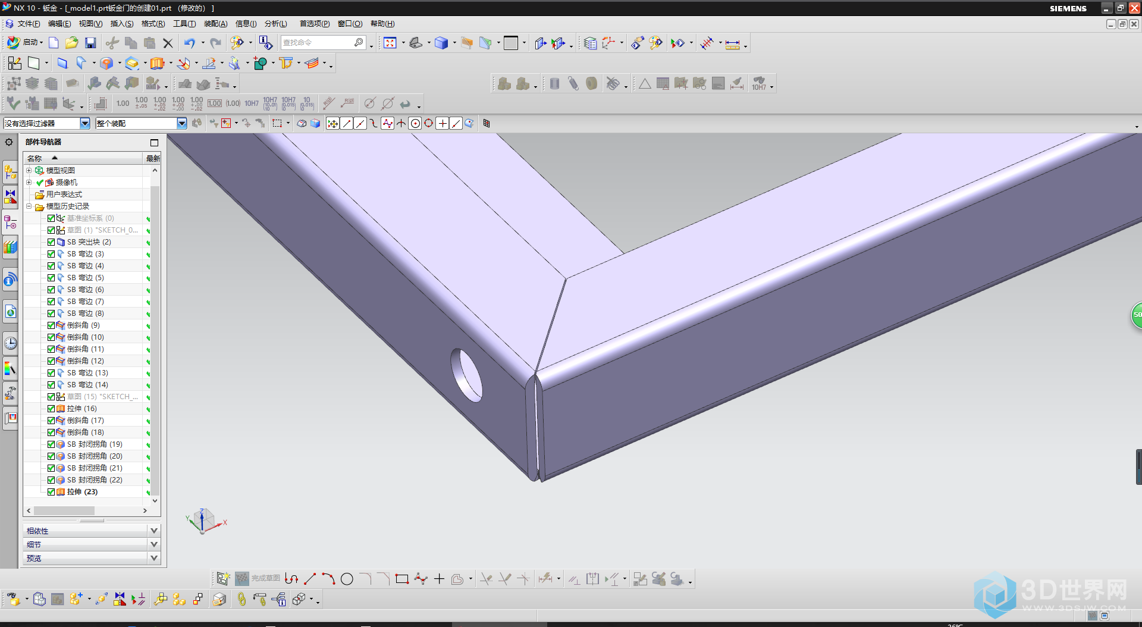Click the Unite boolean tool icon
Viewport: 1142px width, 627px height.
(260, 63)
